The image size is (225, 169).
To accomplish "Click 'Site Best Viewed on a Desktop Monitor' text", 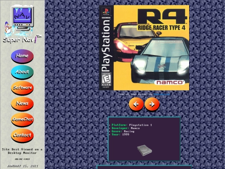I will (x=22, y=151).
